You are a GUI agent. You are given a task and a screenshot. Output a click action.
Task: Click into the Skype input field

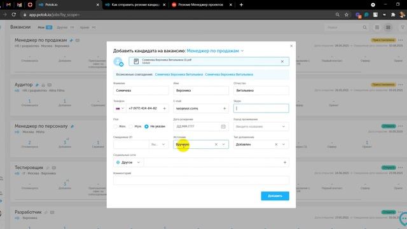coord(261,108)
